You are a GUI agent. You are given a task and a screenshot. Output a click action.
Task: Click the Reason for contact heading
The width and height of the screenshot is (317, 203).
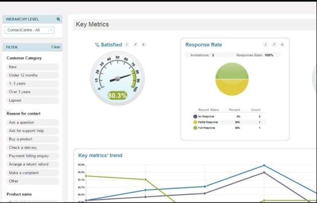pos(23,114)
